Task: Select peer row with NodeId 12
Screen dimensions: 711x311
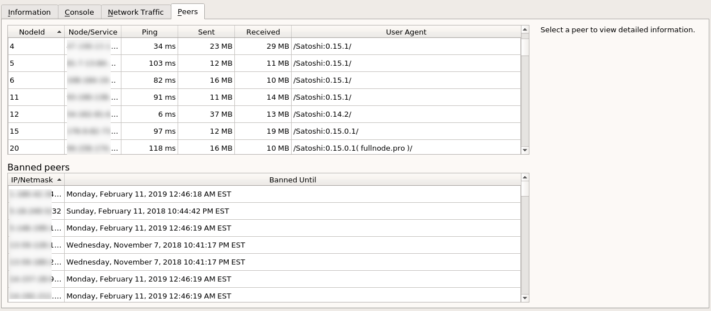Action: (264, 114)
